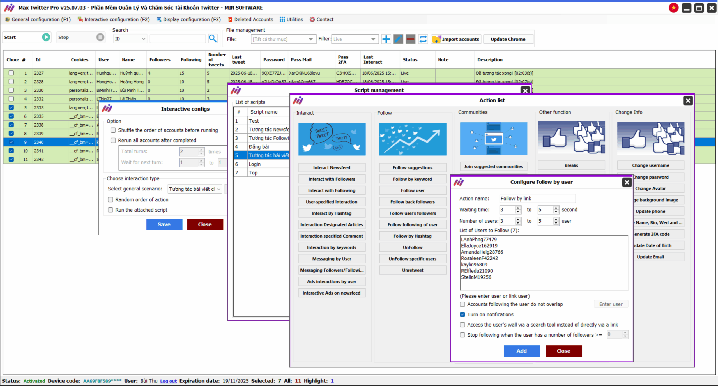
Task: Click the Action list window logo icon
Action: point(298,100)
